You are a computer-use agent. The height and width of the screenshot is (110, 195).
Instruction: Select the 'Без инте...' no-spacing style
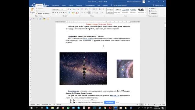(x=118, y=11)
